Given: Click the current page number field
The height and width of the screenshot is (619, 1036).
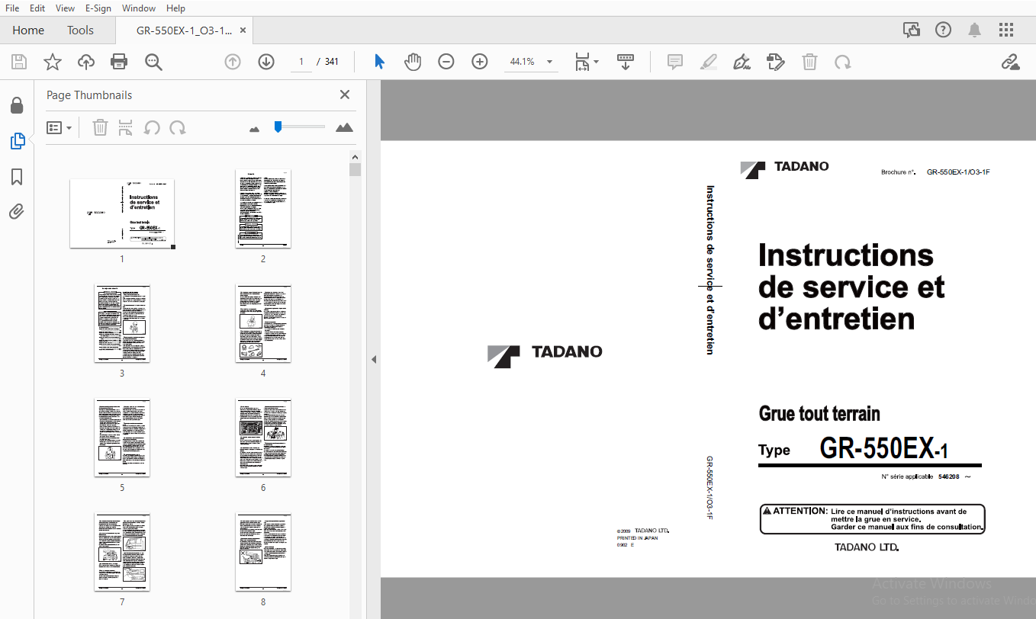Looking at the screenshot, I should coord(301,62).
